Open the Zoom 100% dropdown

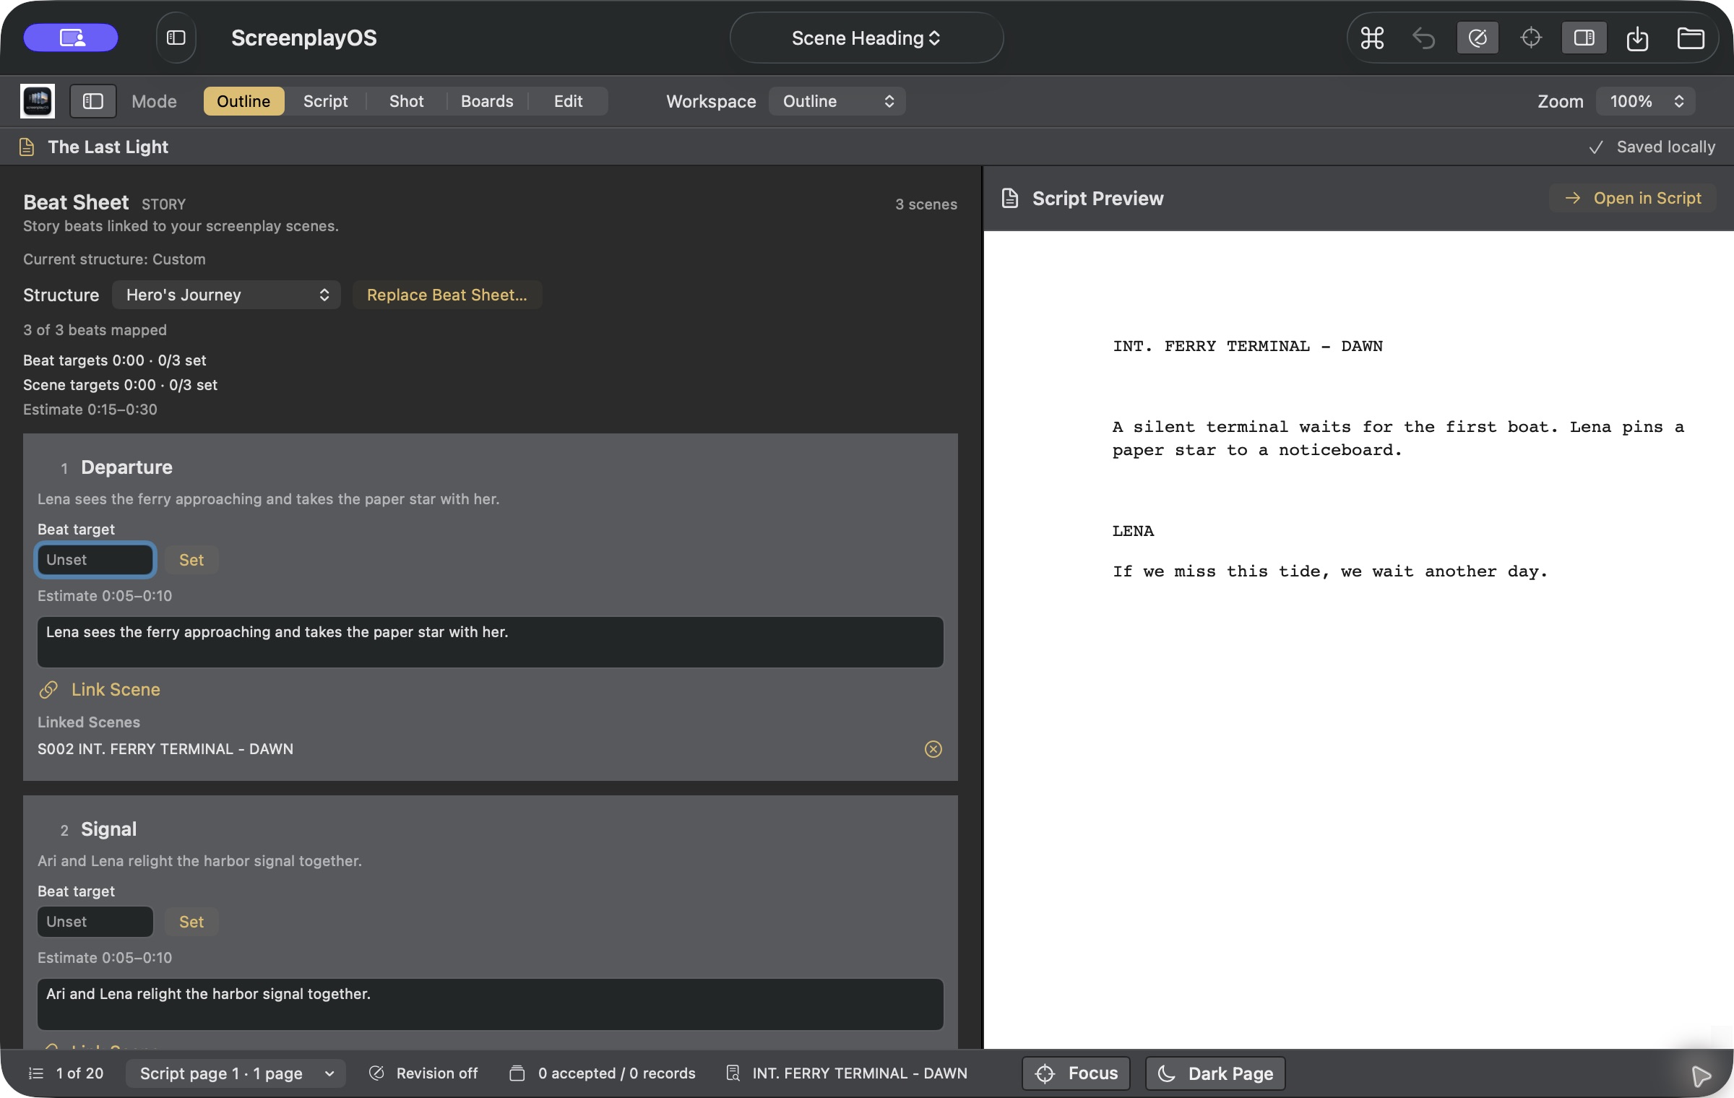click(x=1645, y=101)
